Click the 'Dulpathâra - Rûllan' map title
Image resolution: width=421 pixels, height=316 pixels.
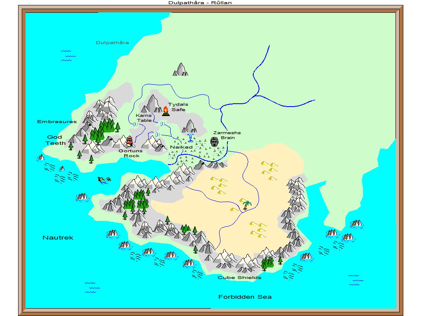tap(200, 3)
